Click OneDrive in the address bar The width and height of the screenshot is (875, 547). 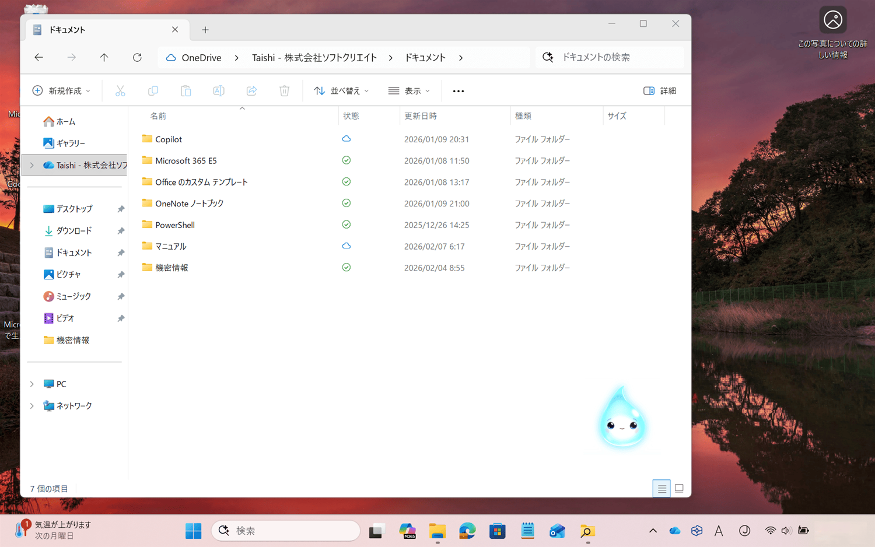point(201,58)
